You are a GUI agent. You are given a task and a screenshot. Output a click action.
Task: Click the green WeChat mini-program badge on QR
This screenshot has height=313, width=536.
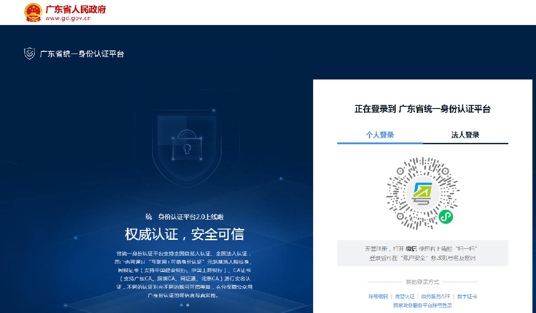pyautogui.click(x=445, y=217)
